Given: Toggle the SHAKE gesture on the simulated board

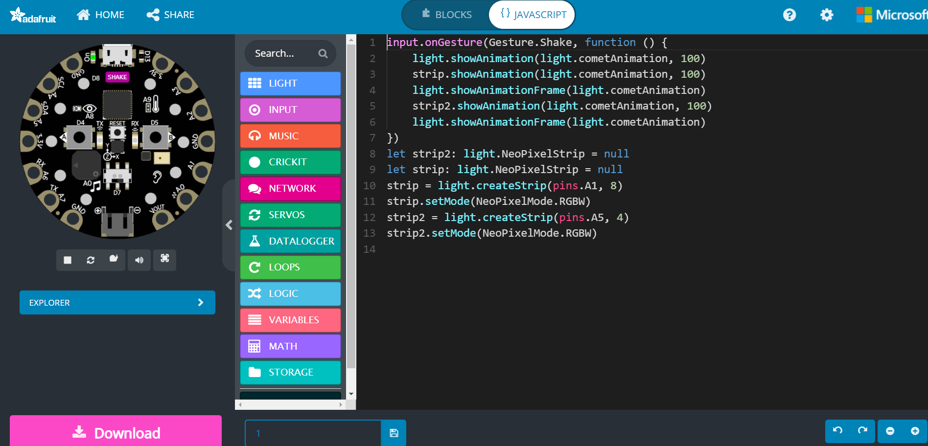Looking at the screenshot, I should pos(116,77).
